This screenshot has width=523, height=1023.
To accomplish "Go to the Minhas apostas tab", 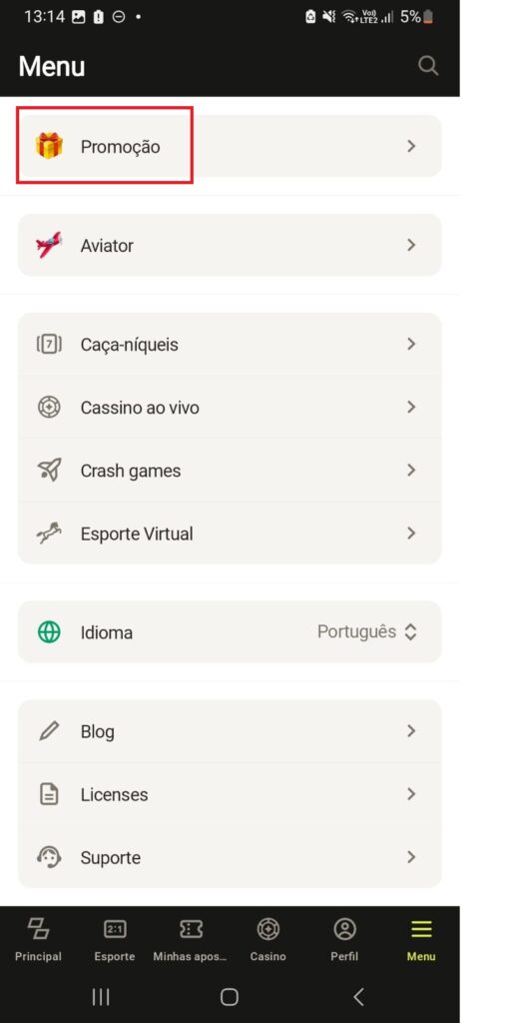I will point(191,940).
